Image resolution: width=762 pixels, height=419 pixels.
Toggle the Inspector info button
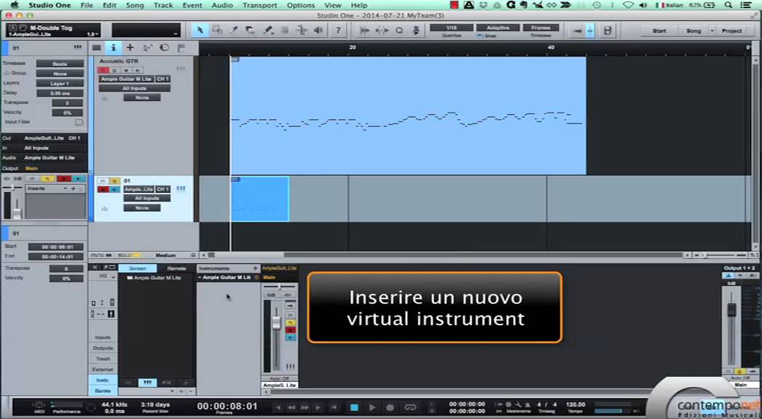click(x=113, y=47)
